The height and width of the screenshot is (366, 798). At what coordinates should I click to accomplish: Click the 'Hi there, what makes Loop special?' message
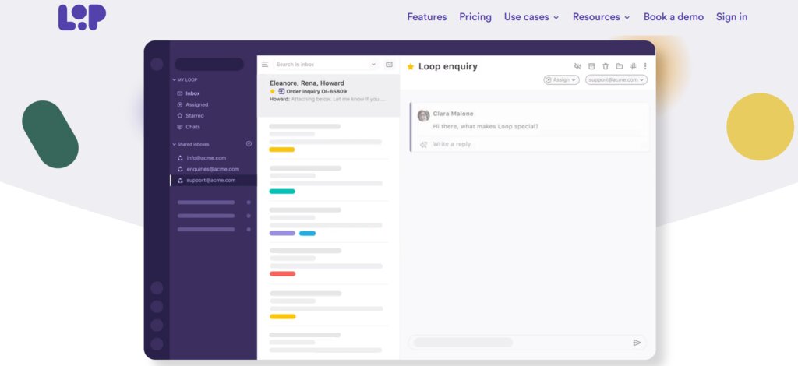tap(486, 127)
